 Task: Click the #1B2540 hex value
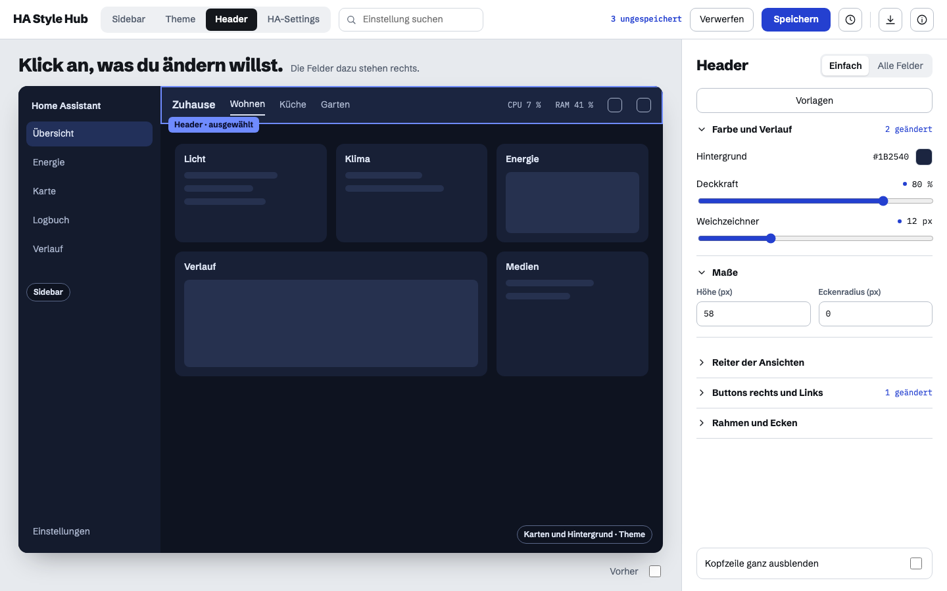[890, 157]
